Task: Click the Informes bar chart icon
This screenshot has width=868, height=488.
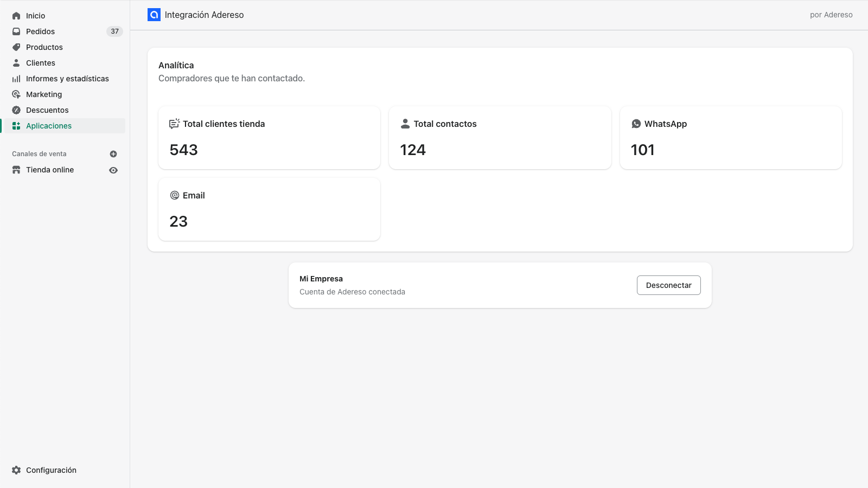Action: [16, 79]
